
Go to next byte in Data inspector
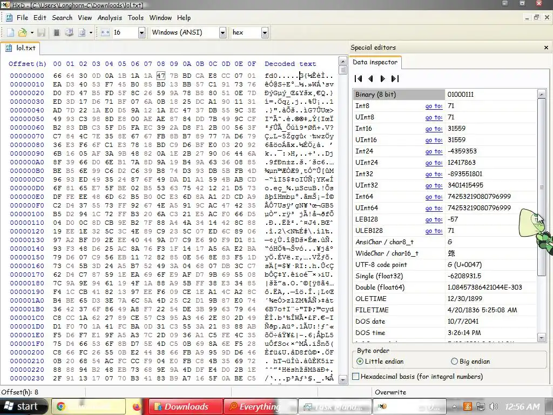point(383,79)
